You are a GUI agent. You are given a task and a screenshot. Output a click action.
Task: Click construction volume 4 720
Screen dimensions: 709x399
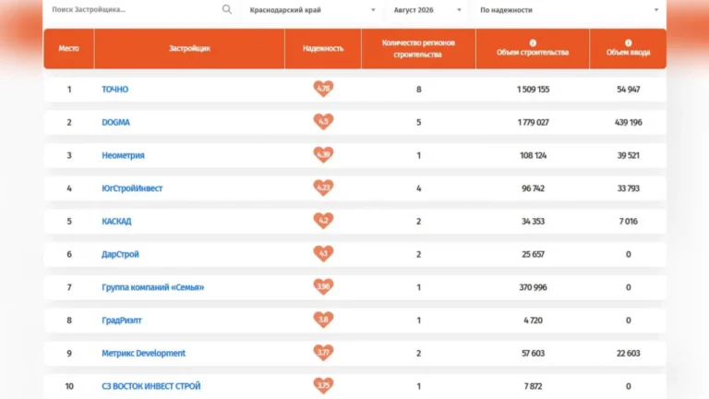pyautogui.click(x=533, y=320)
